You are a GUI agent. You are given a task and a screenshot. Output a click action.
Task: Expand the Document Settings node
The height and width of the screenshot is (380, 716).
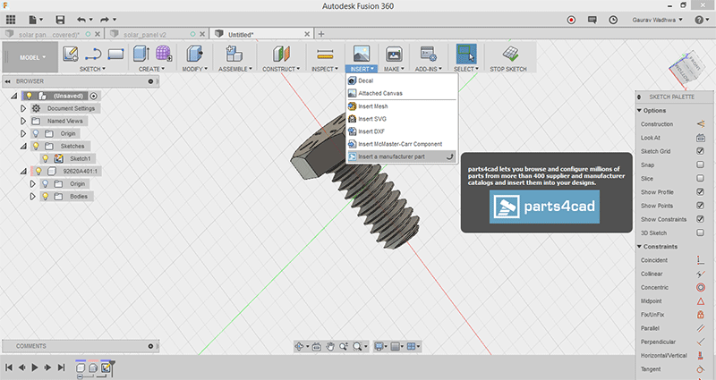point(23,108)
